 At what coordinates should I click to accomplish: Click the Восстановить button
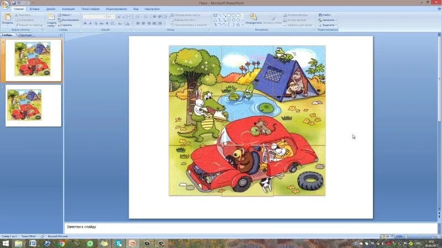tap(69, 20)
